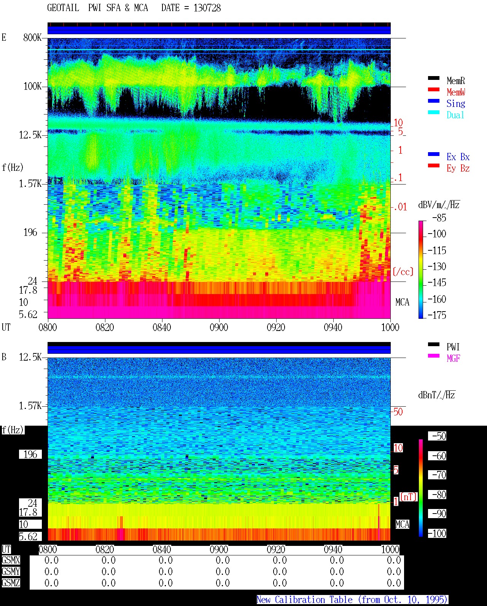Click the 'GSMZ' row label
Screen dimensions: 487x606
coord(11,583)
